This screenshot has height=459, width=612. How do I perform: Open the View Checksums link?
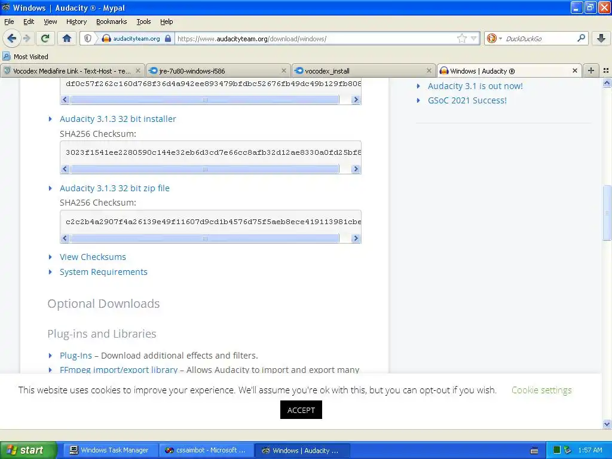pyautogui.click(x=93, y=257)
